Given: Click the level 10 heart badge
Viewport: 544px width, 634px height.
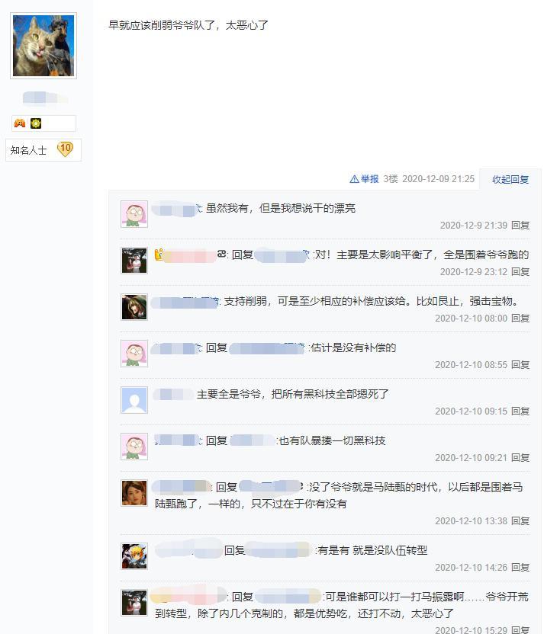Looking at the screenshot, I should pyautogui.click(x=65, y=149).
